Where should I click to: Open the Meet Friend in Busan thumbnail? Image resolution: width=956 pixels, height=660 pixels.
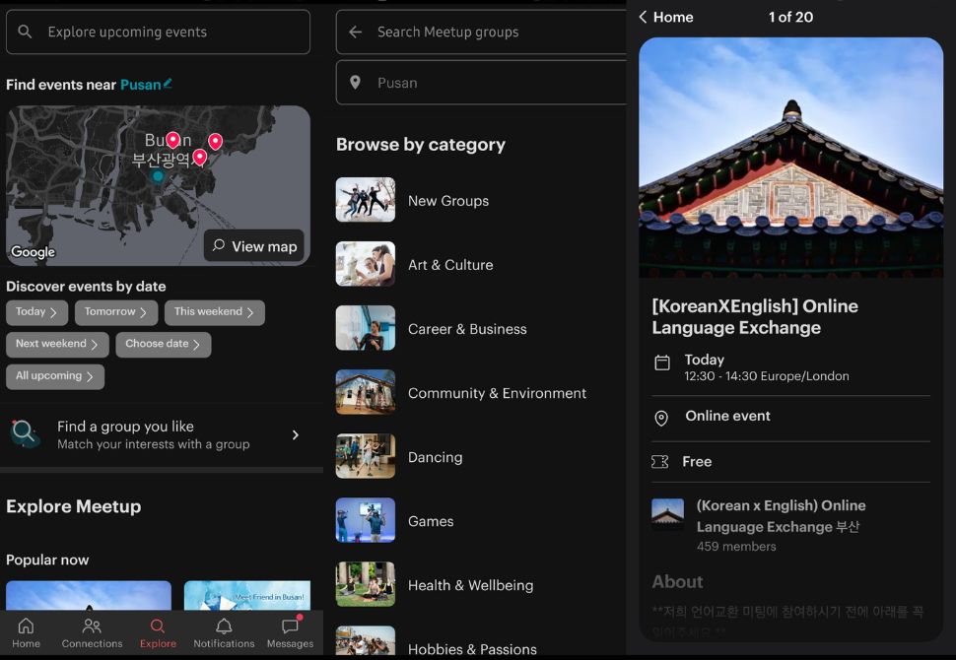coord(247,595)
